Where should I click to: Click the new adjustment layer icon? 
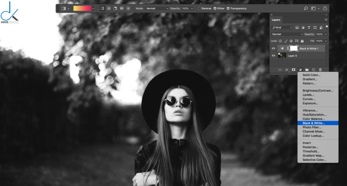[x=300, y=70]
